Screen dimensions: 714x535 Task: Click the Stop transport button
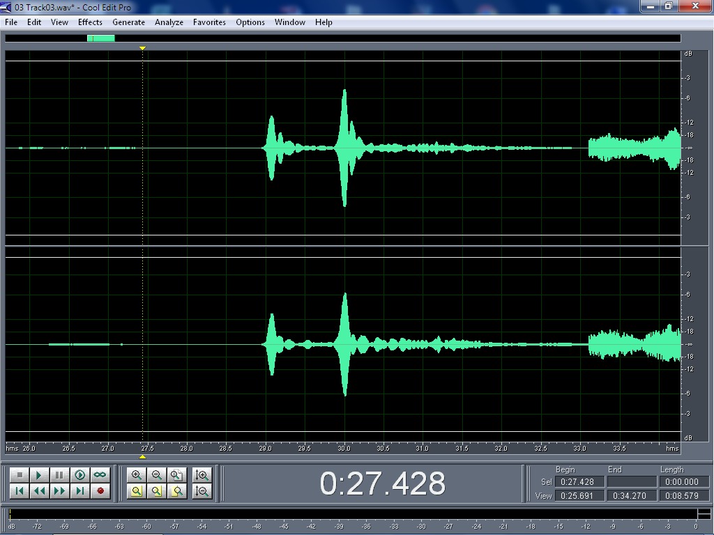point(20,475)
